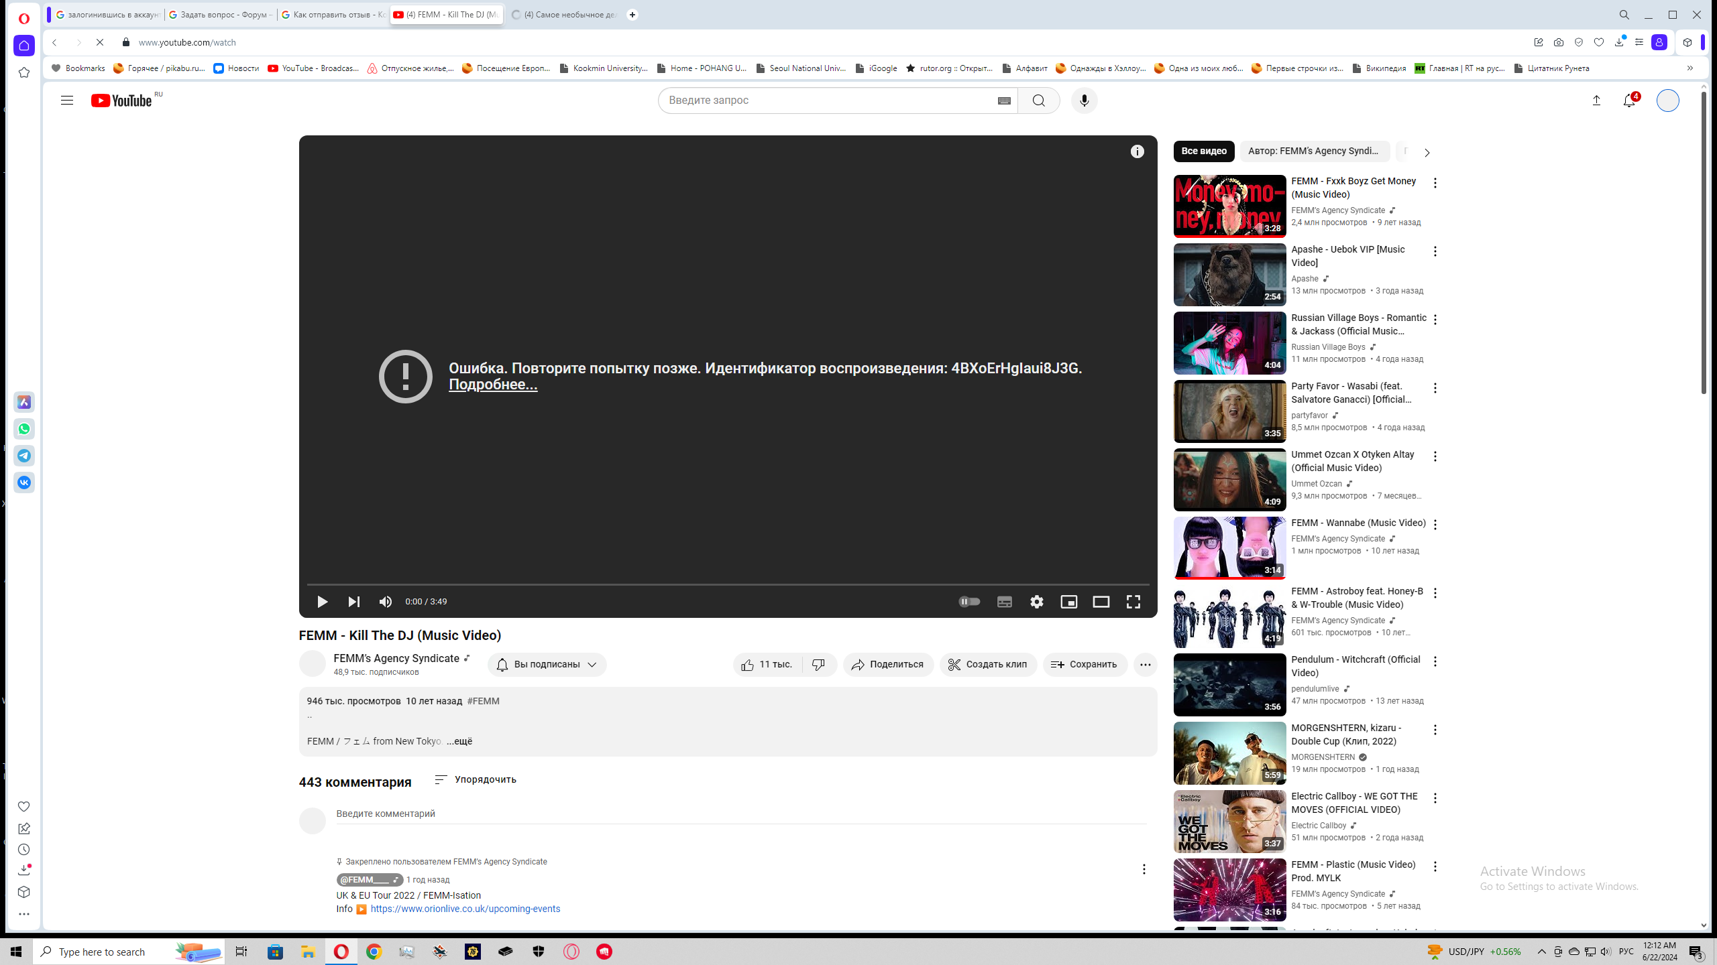
Task: Click the microphone voice search icon
Action: click(1084, 100)
